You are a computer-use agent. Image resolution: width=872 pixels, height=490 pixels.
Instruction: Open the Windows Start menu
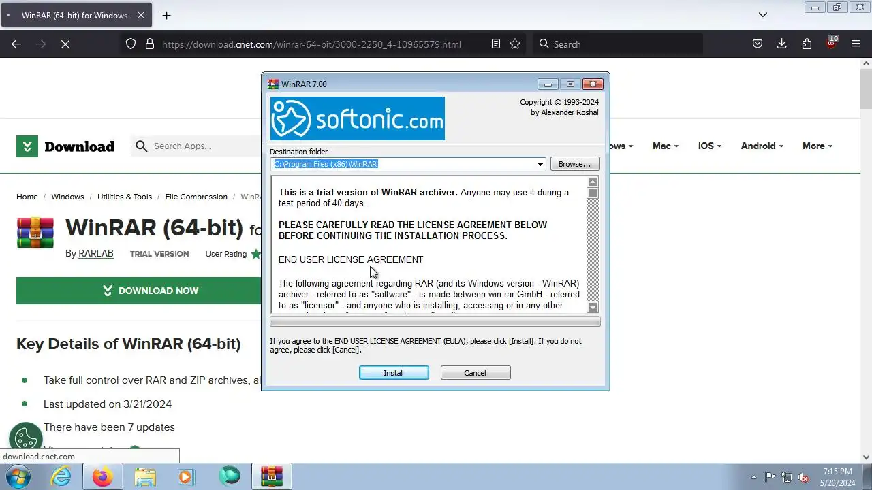18,476
